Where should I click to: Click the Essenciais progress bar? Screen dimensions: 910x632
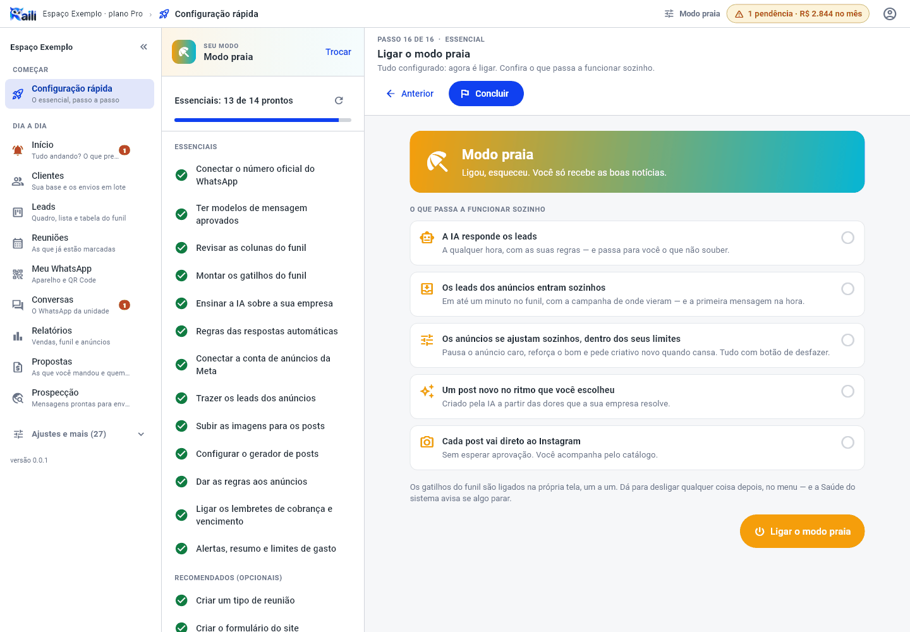tap(263, 120)
